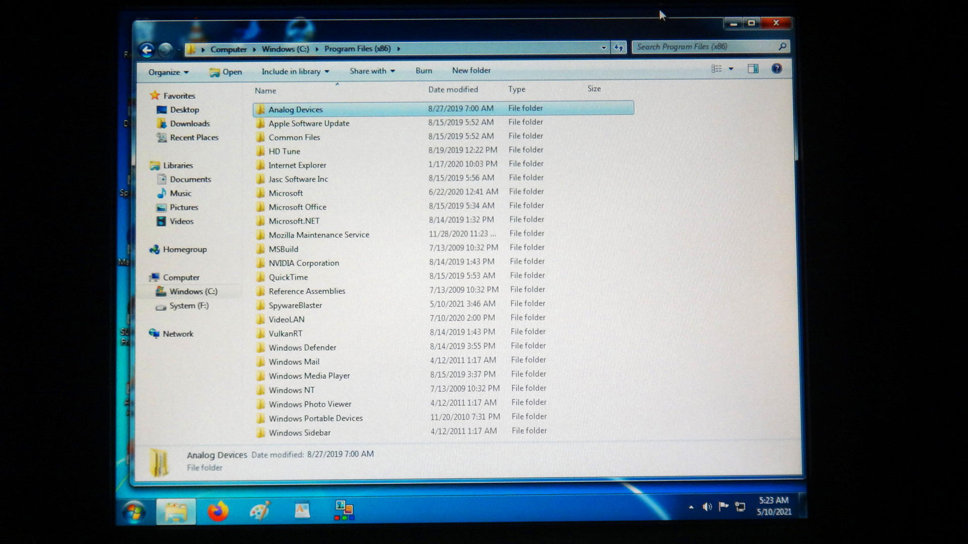Open the Organize menu

click(x=168, y=72)
